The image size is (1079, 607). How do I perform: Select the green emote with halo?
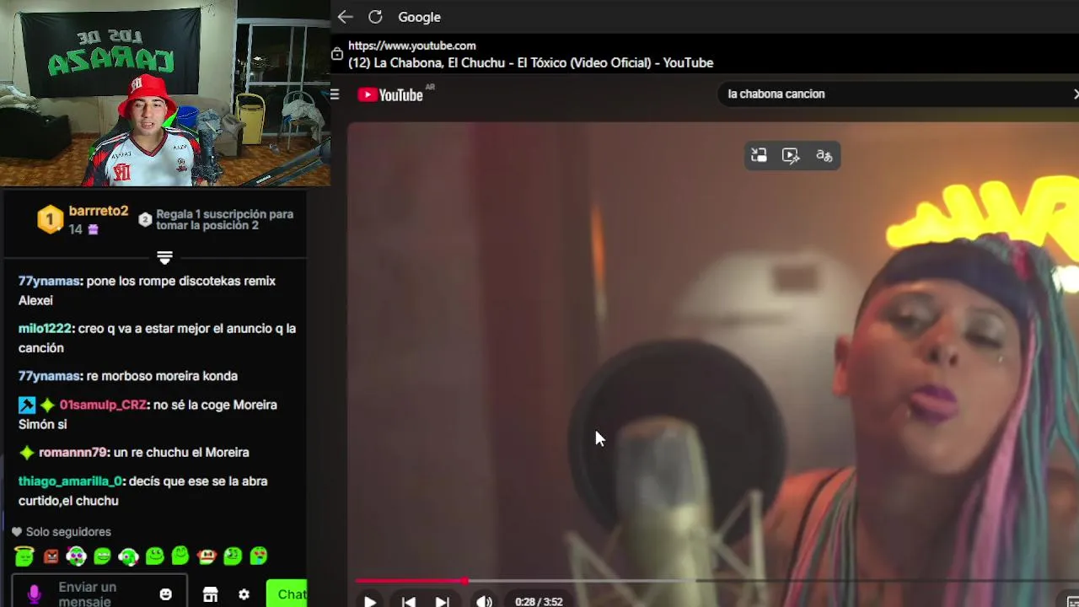(24, 556)
